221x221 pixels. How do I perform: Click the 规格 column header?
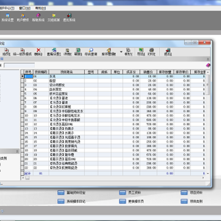(x=104, y=72)
